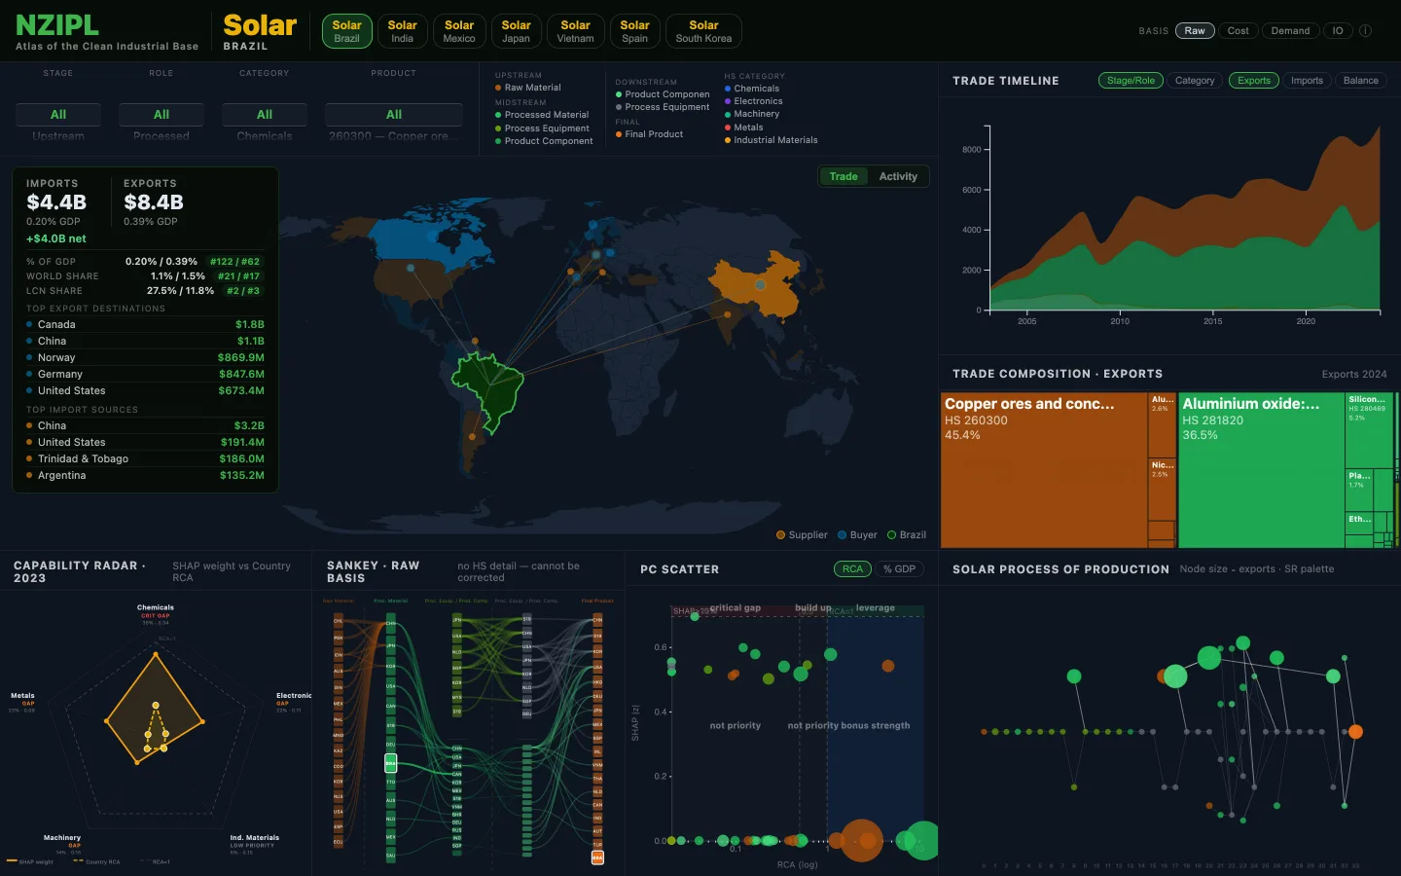The width and height of the screenshot is (1401, 876).
Task: Show Imports in Trade Timeline
Action: (x=1307, y=81)
